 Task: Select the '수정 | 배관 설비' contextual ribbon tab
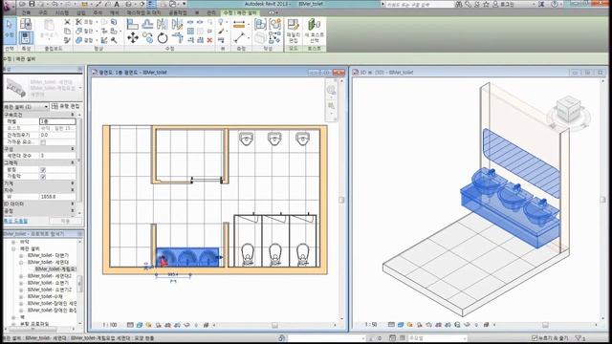[x=240, y=12]
